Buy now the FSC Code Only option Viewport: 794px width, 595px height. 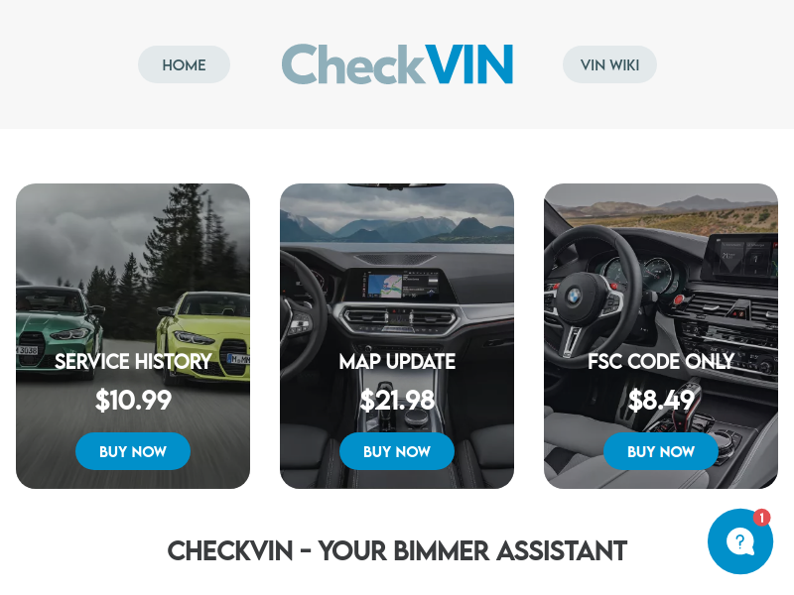[661, 451]
